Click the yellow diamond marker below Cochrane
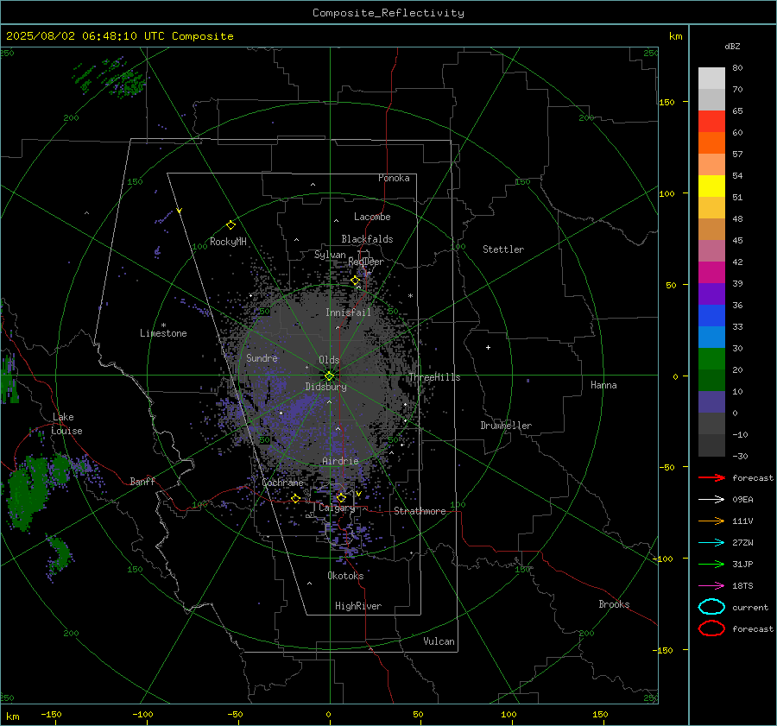The image size is (777, 726). tap(296, 498)
